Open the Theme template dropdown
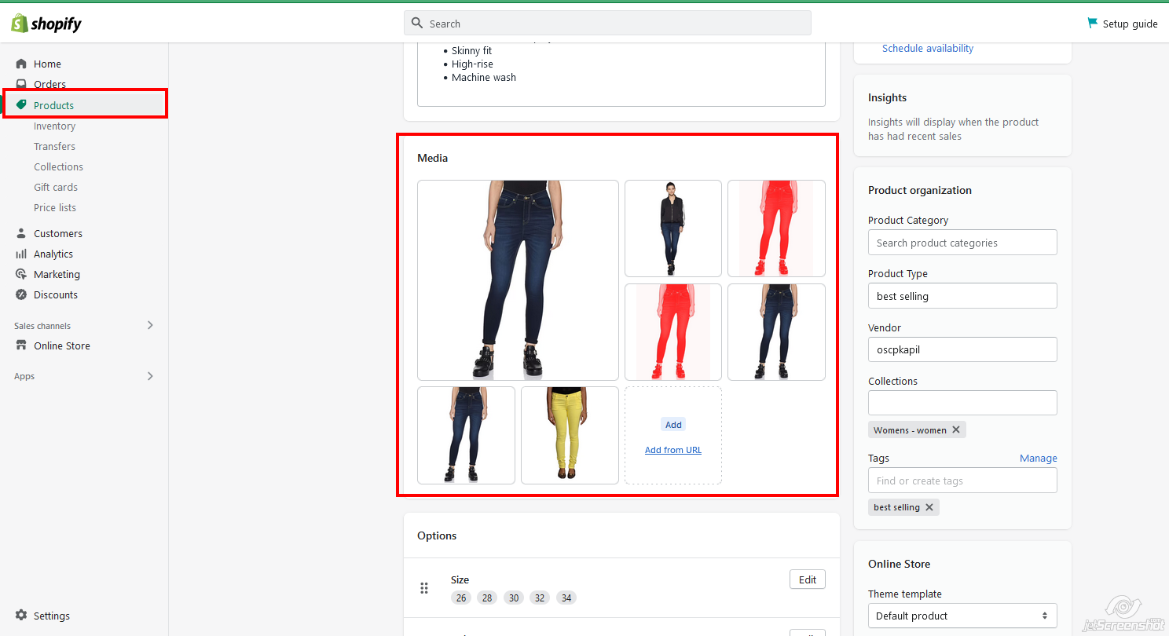The width and height of the screenshot is (1169, 636). (962, 616)
